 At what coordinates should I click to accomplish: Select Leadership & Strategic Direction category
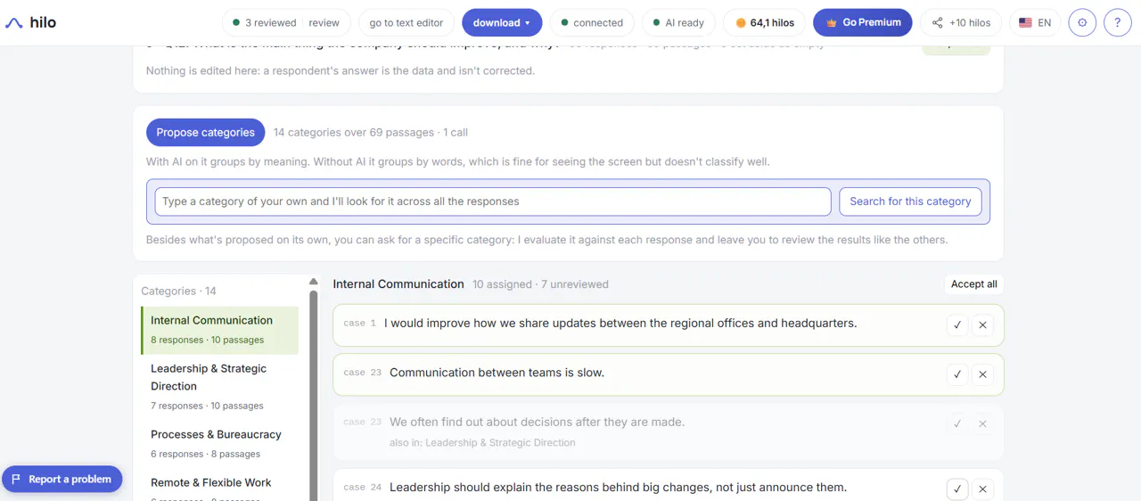(x=219, y=386)
